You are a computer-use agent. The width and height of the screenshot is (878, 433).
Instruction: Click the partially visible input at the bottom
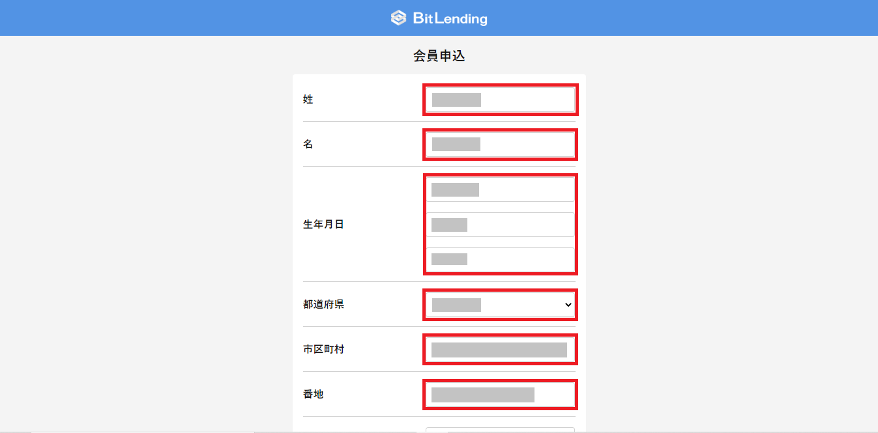tap(500, 430)
